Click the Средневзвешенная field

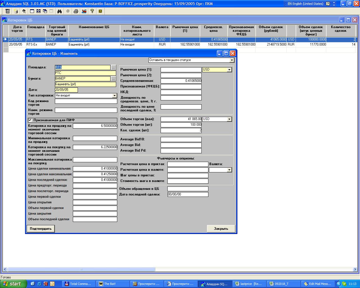(181, 81)
